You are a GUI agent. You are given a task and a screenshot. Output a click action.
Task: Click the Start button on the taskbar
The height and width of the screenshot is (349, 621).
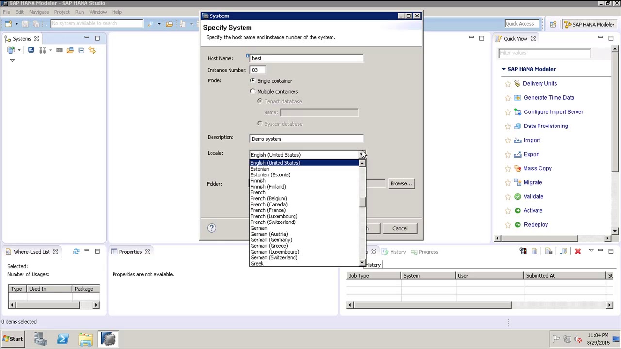click(13, 339)
